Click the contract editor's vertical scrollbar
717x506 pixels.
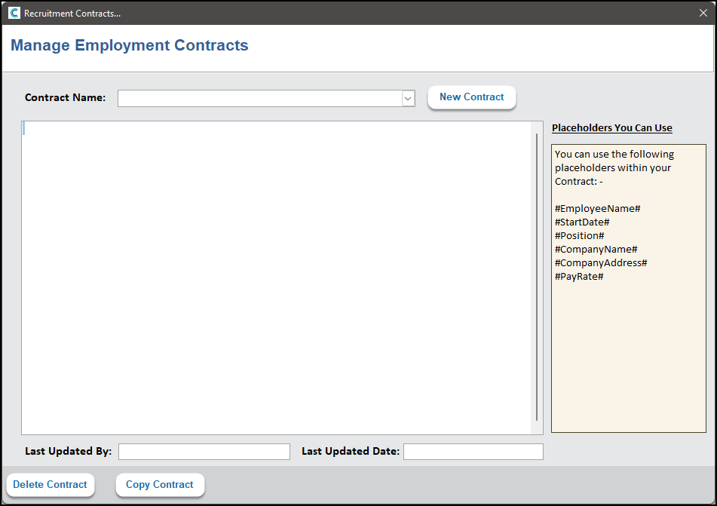tap(537, 277)
